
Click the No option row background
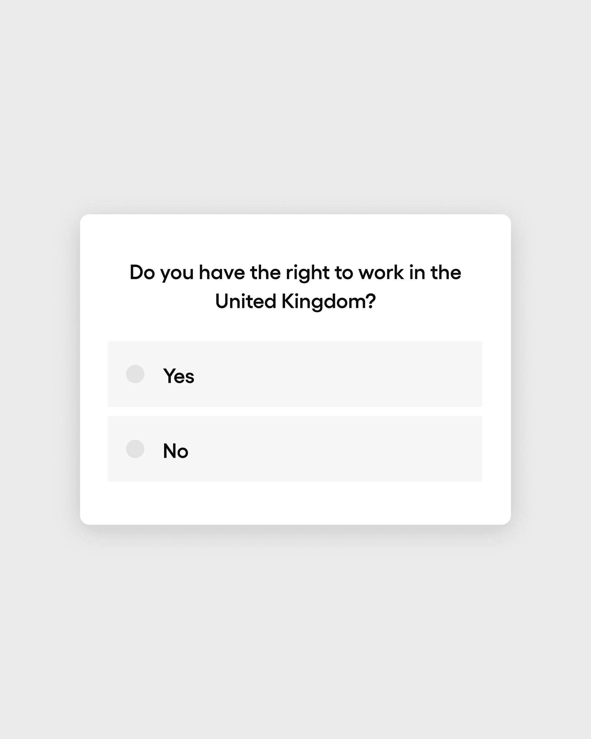tap(308, 449)
